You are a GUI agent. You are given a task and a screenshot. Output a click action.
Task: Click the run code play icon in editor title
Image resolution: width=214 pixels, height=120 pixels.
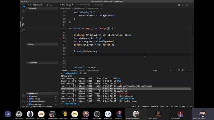(x=183, y=5)
